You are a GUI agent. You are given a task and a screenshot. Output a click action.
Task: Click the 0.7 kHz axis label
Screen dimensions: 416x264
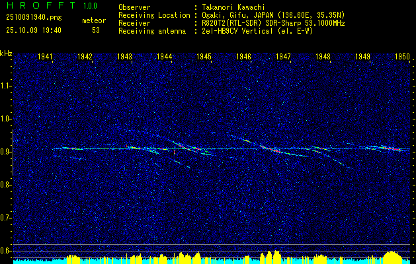(5, 218)
